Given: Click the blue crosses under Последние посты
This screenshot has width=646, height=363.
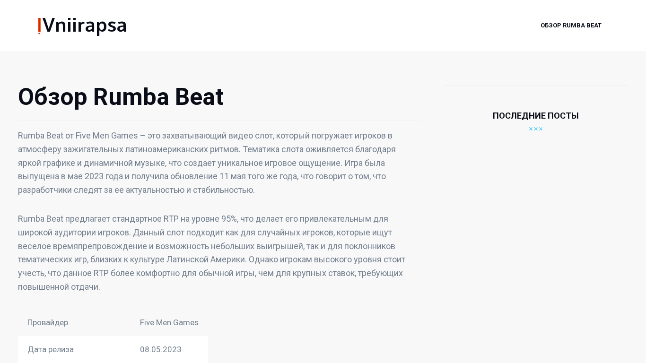Looking at the screenshot, I should click(x=535, y=129).
